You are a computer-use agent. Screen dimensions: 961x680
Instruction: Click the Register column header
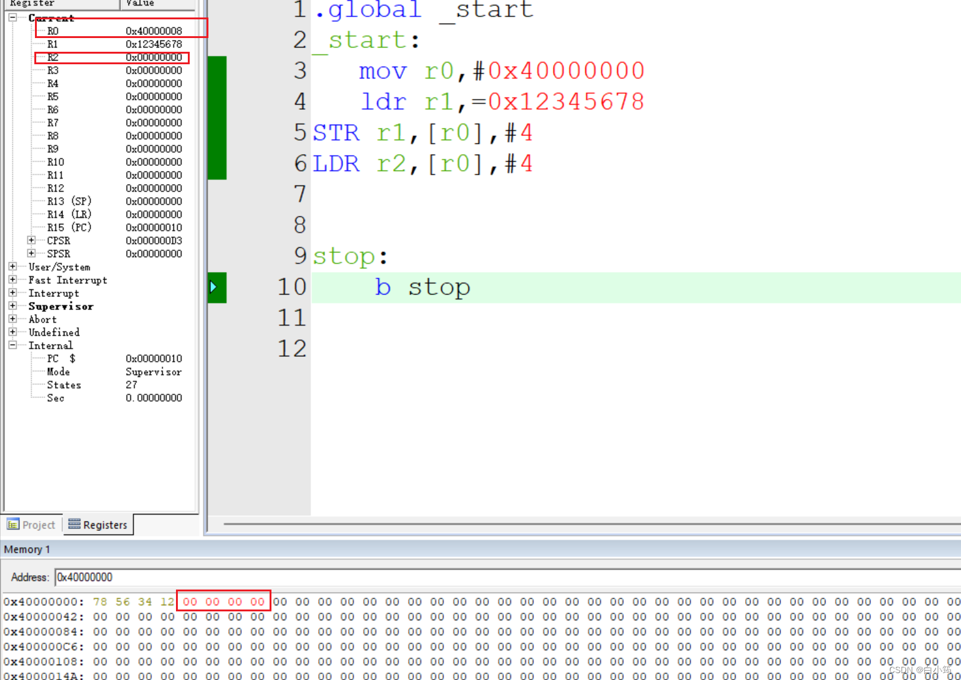point(62,4)
